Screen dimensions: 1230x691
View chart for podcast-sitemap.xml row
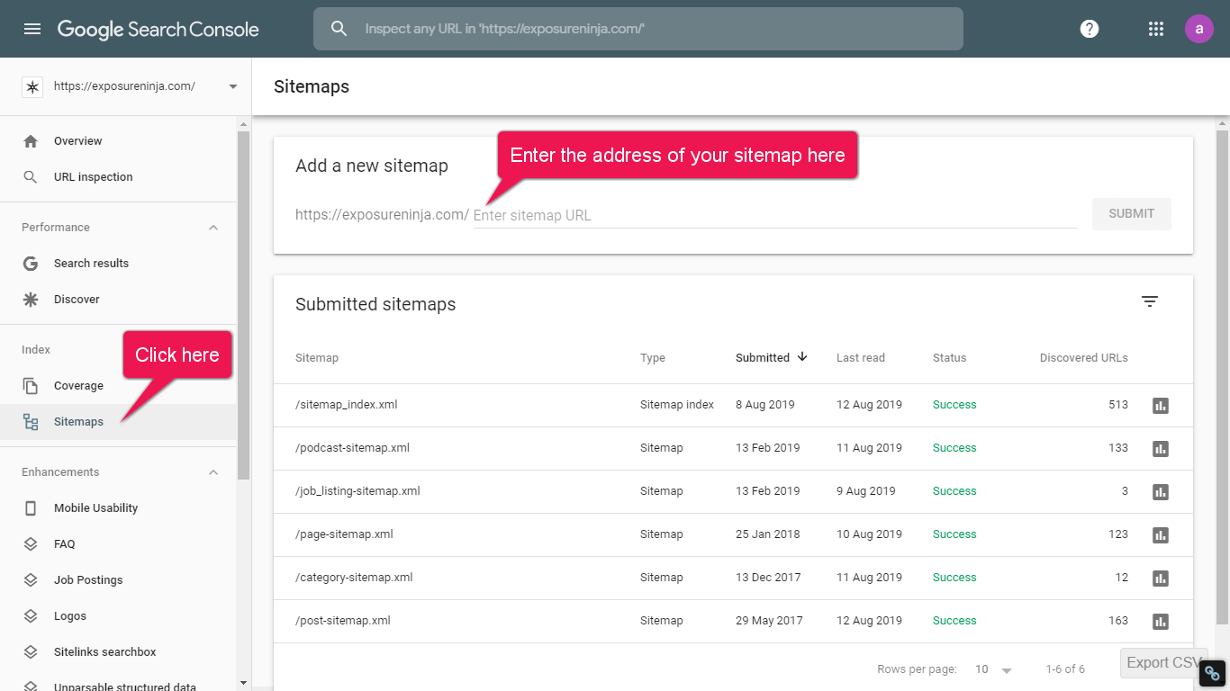point(1161,448)
